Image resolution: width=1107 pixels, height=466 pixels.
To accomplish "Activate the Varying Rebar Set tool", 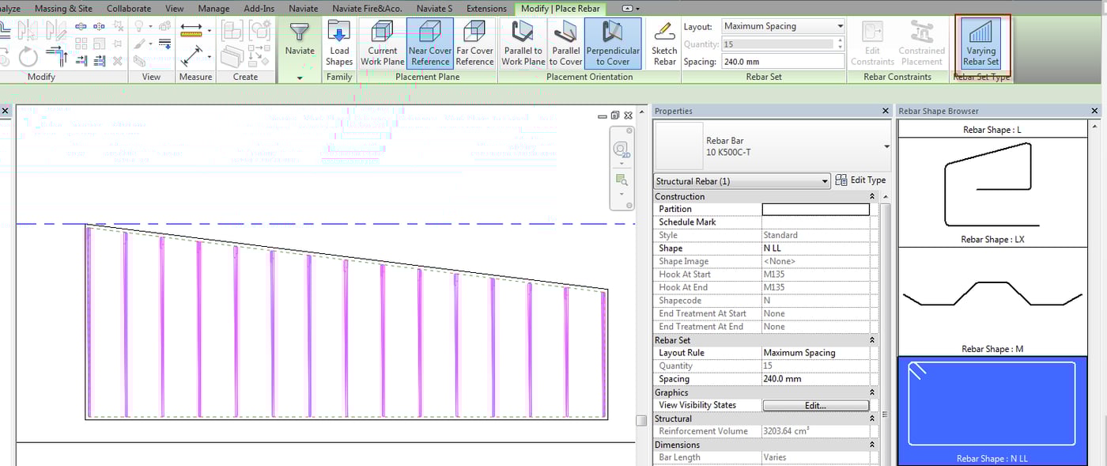I will point(980,43).
